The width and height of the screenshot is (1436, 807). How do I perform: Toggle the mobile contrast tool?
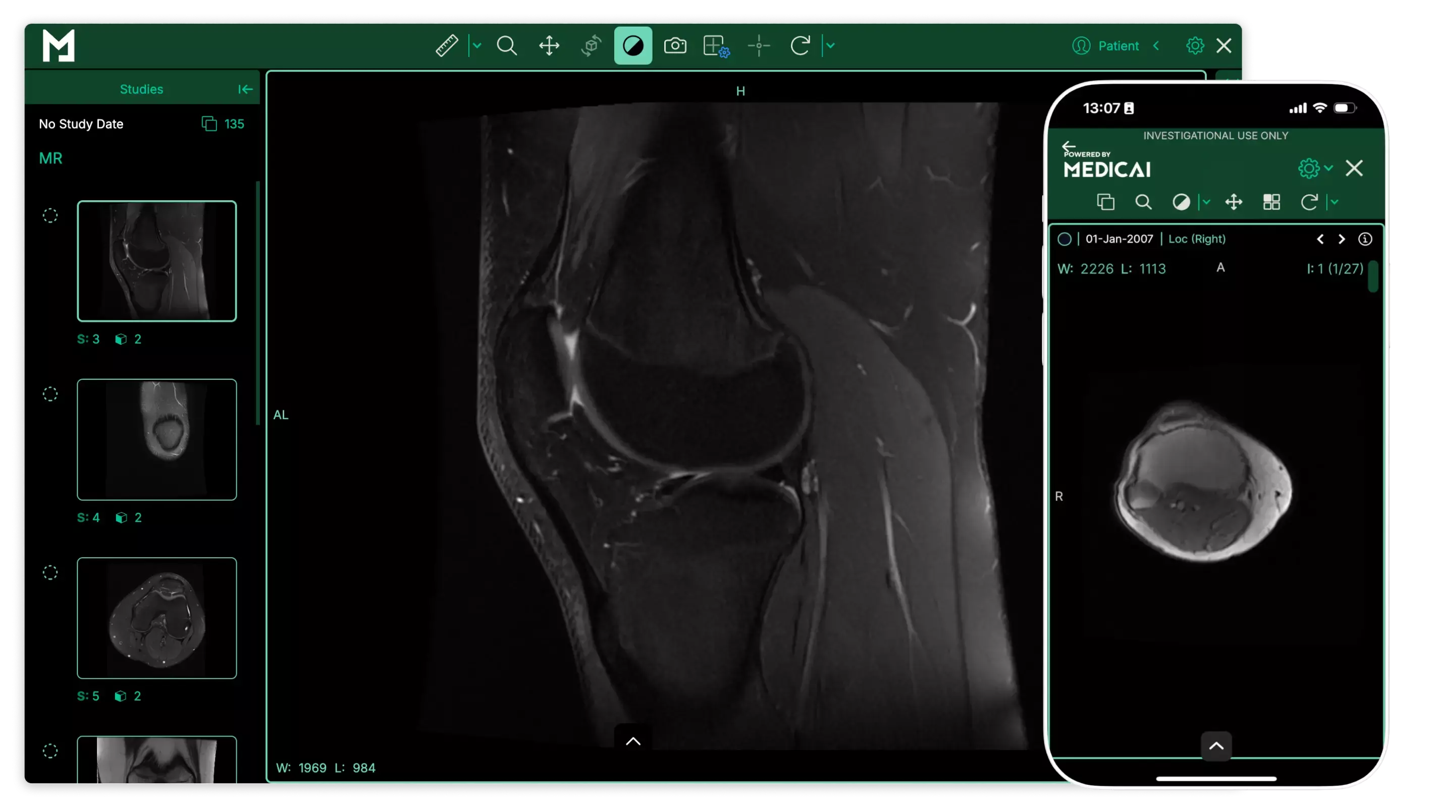tap(1181, 202)
